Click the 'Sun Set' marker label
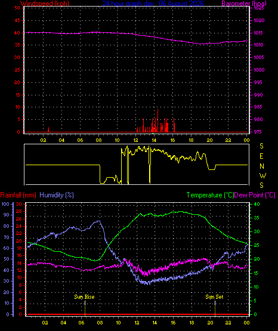 click(x=214, y=297)
